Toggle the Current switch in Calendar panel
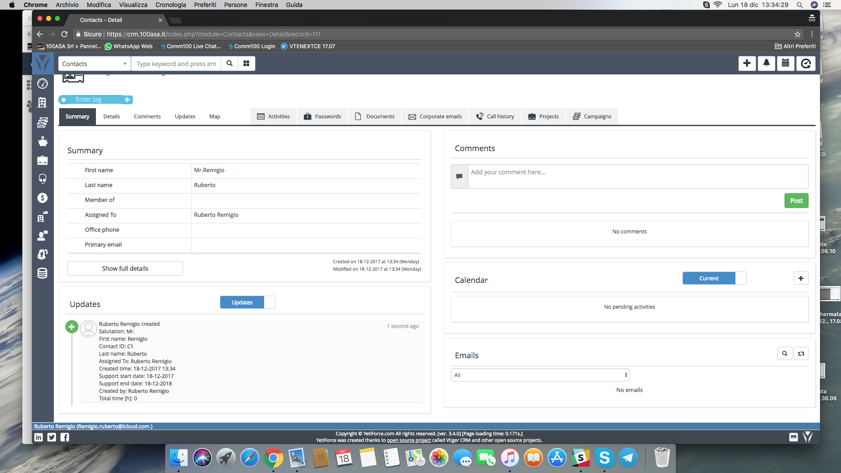The height and width of the screenshot is (473, 841). pyautogui.click(x=714, y=278)
